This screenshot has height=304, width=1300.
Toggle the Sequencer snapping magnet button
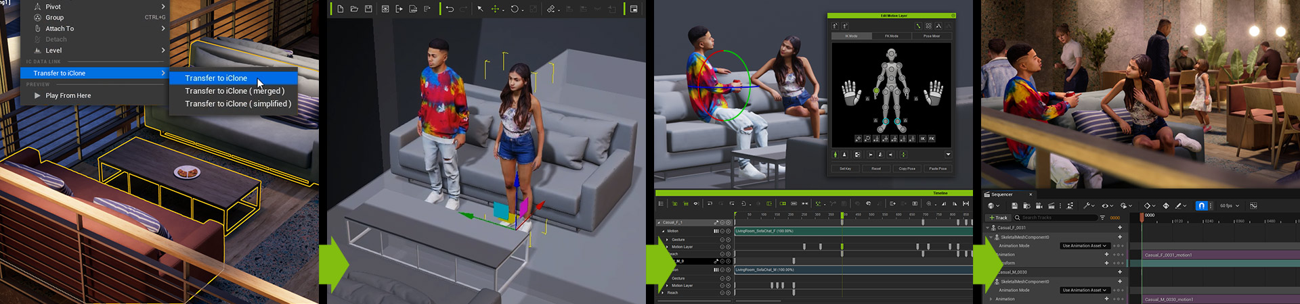[1201, 205]
